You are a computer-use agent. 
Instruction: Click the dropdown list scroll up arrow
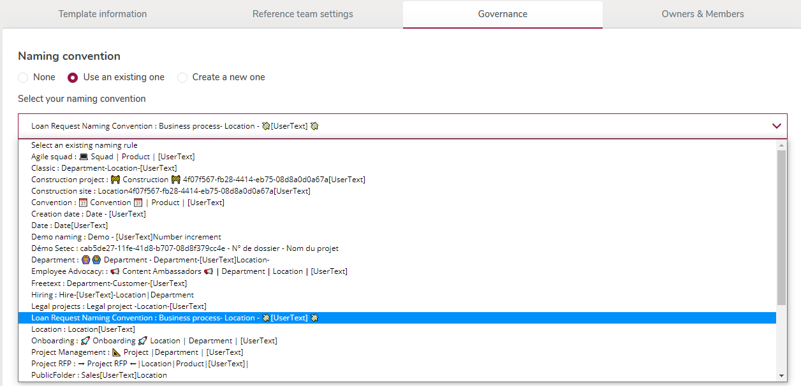[x=782, y=145]
